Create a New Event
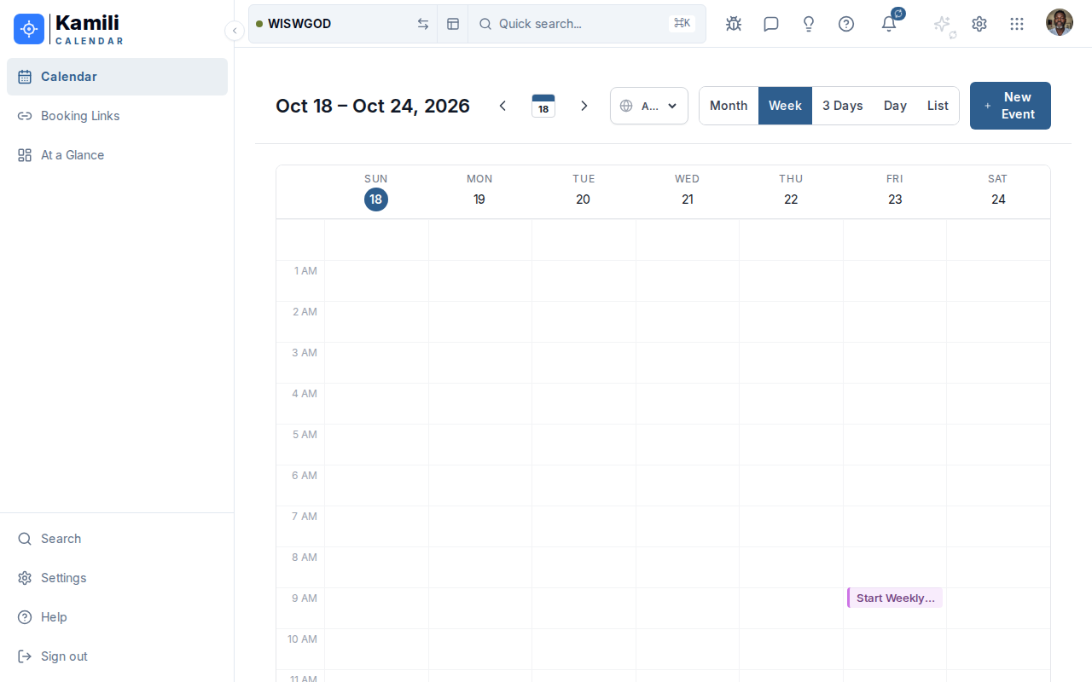Screen dimensions: 1092x682 pos(1010,106)
